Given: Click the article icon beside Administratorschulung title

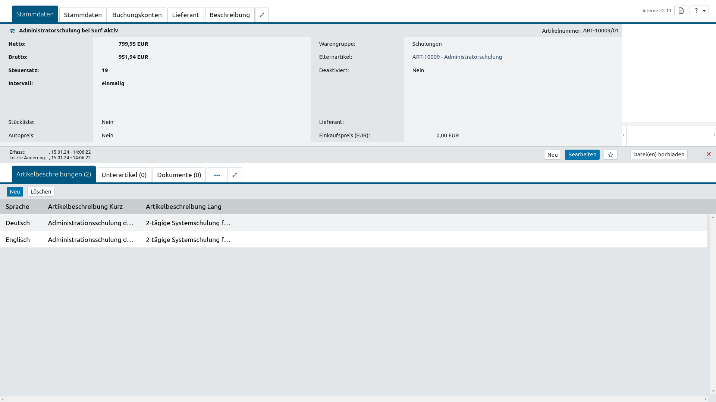Looking at the screenshot, I should [x=13, y=31].
